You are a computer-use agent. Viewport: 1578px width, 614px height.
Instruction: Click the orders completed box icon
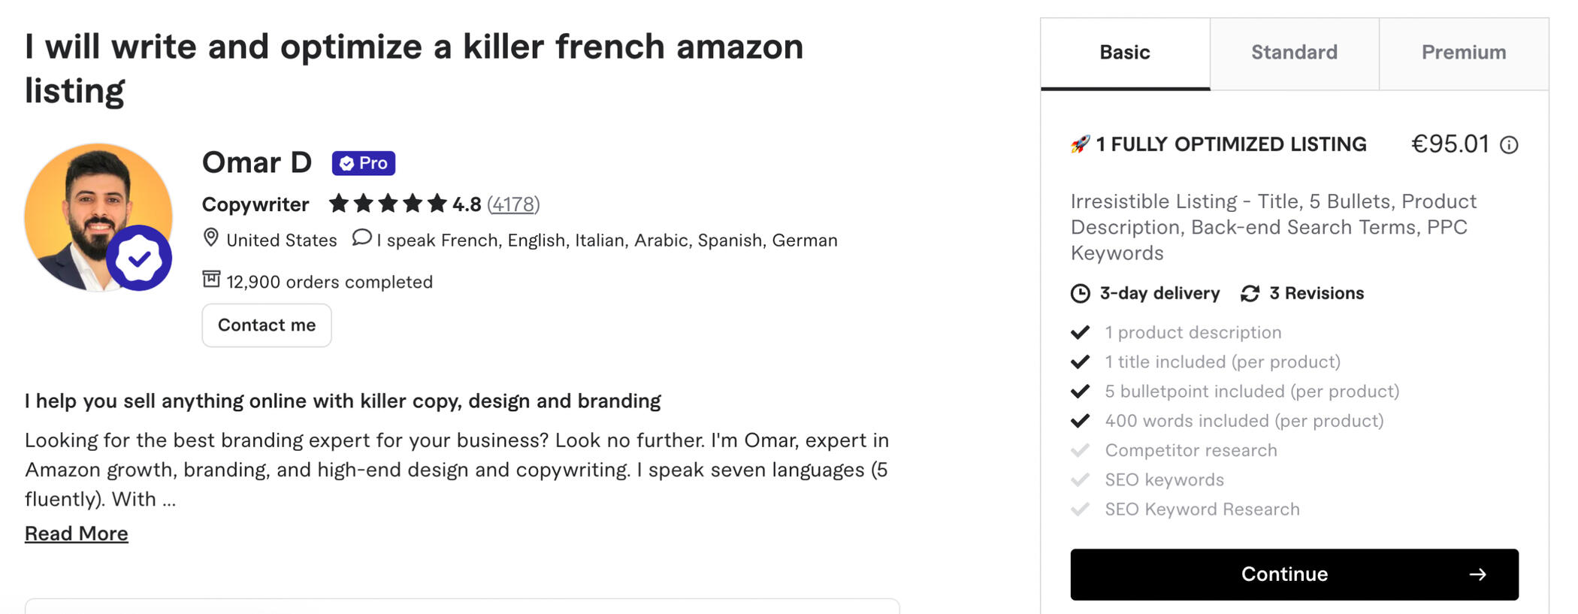tap(211, 280)
